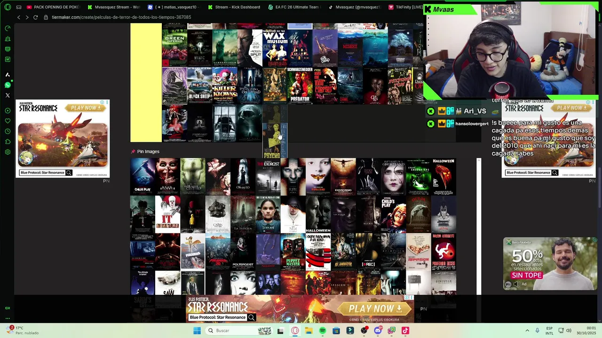Click the yellow tier row label
This screenshot has width=602, height=338.
point(146,83)
